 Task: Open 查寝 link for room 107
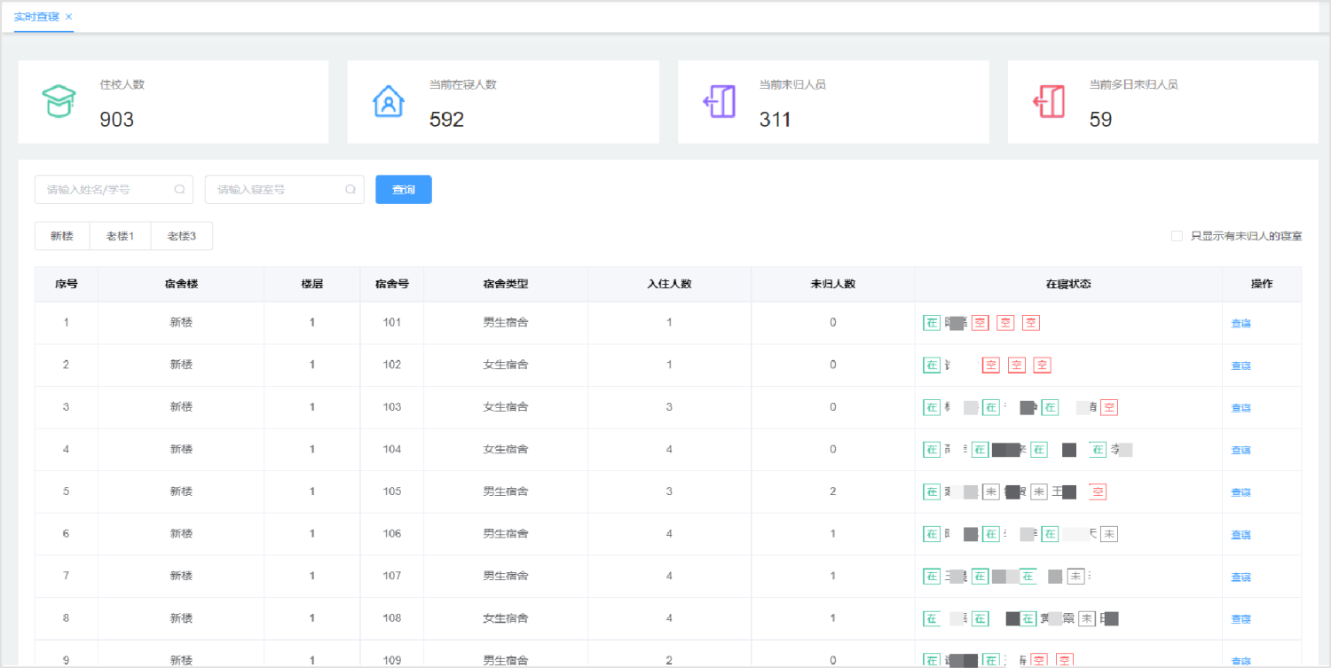(x=1240, y=577)
